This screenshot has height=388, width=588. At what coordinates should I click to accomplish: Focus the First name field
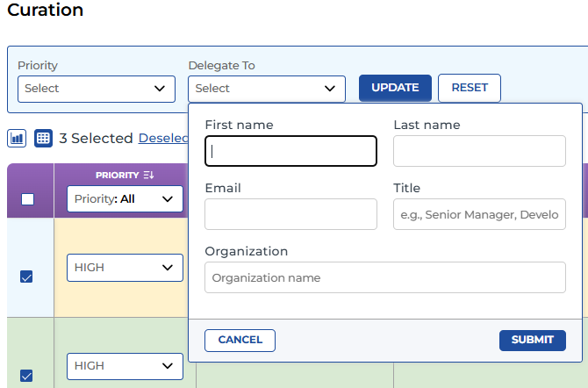pyautogui.click(x=290, y=151)
